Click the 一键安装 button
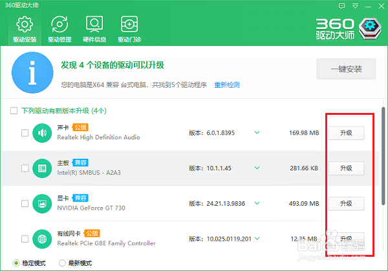Viewport: 388px width, 271px height. [x=346, y=69]
